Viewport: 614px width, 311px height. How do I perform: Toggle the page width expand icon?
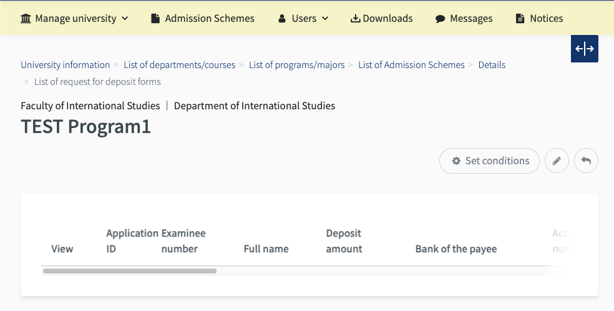pyautogui.click(x=585, y=49)
